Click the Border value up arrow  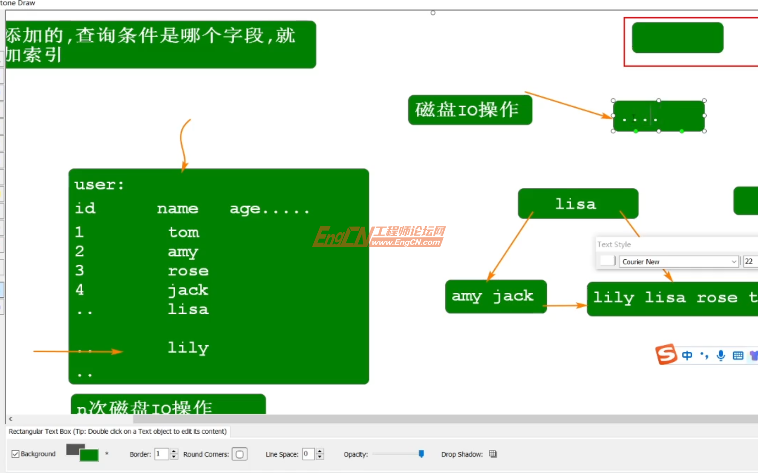point(174,451)
